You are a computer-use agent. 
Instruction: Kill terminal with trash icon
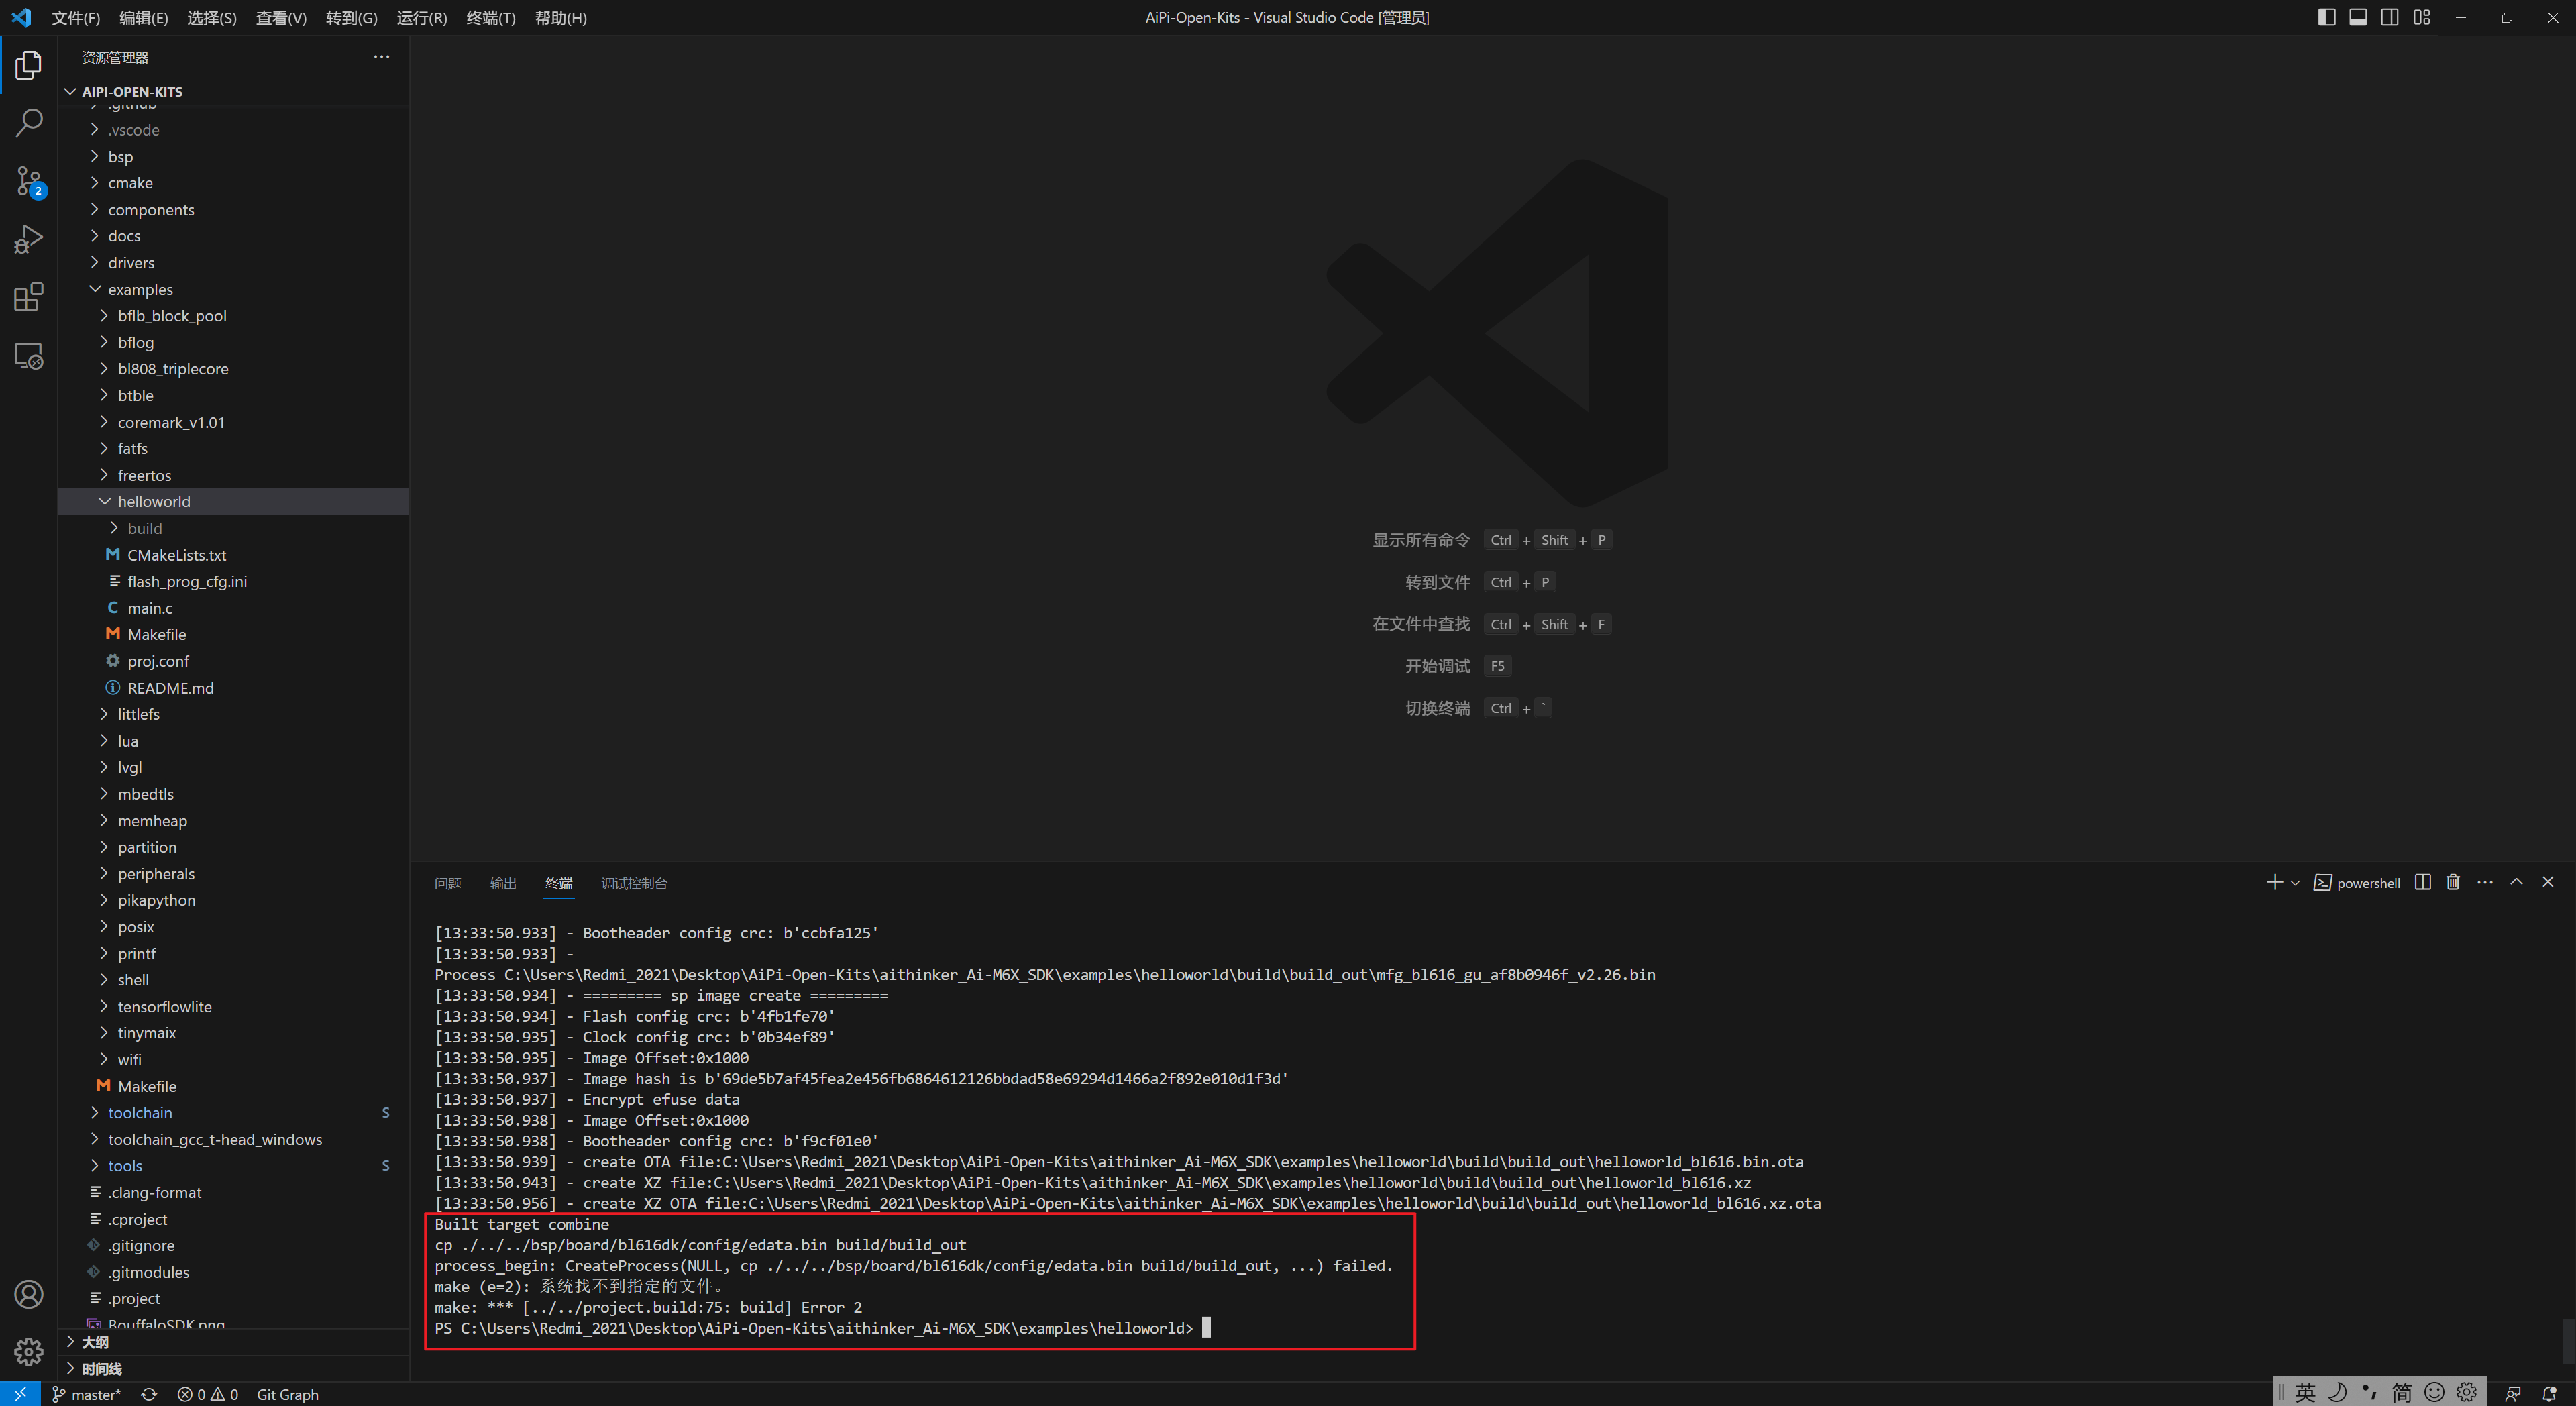coord(2453,882)
